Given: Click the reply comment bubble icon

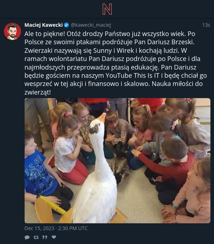Looking at the screenshot, I should [27, 237].
